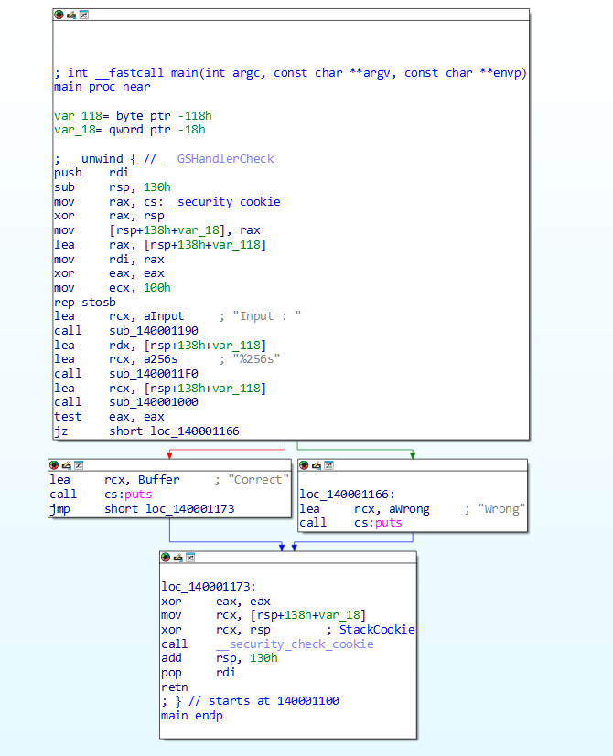Select the "pop rdi" instruction
The image size is (613, 756).
(x=199, y=673)
